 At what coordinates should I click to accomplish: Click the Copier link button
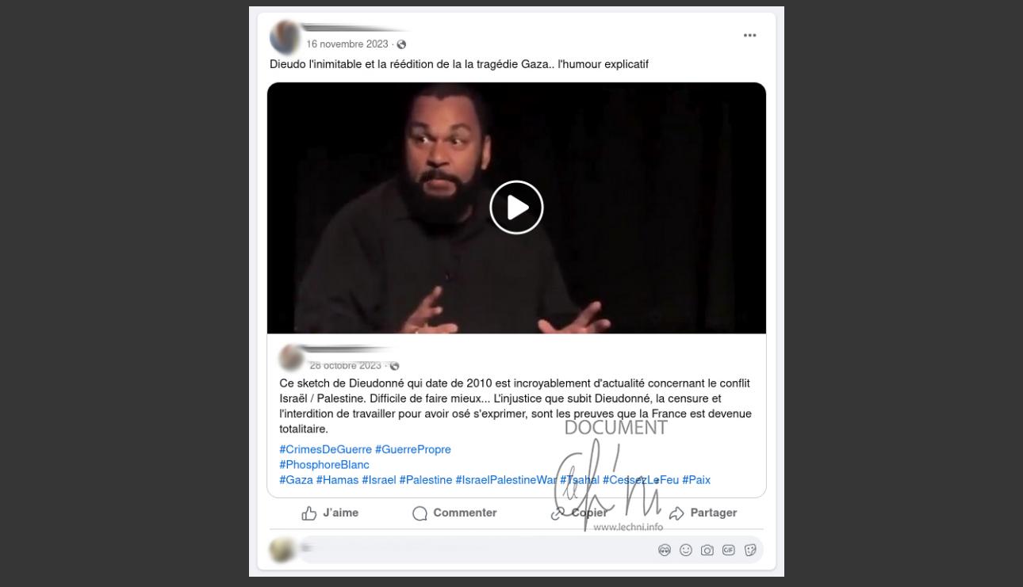click(x=579, y=513)
